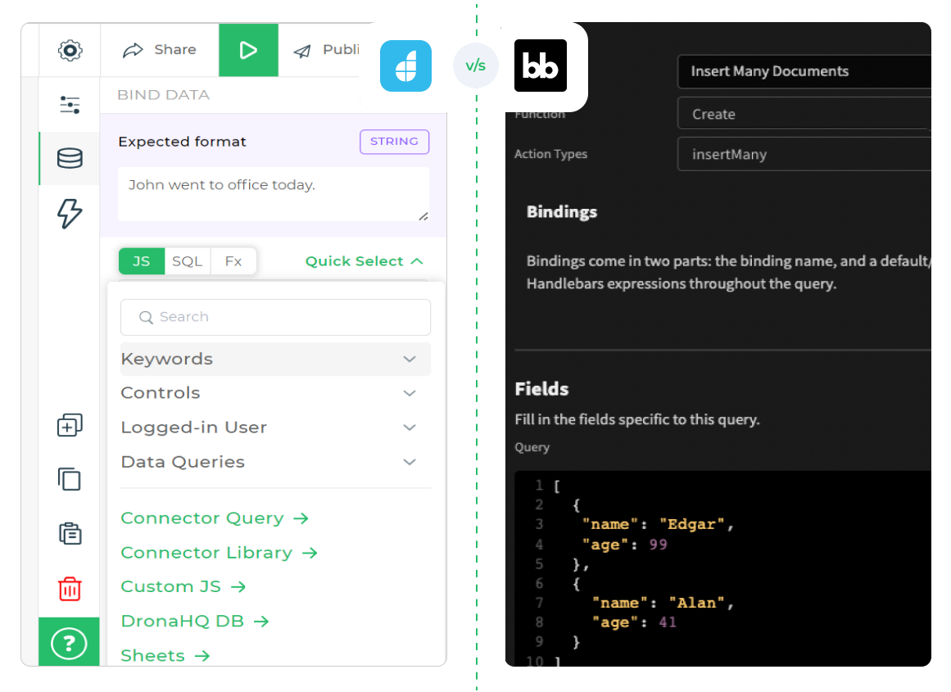
Task: Select the duplicate screen icon
Action: [x=69, y=479]
